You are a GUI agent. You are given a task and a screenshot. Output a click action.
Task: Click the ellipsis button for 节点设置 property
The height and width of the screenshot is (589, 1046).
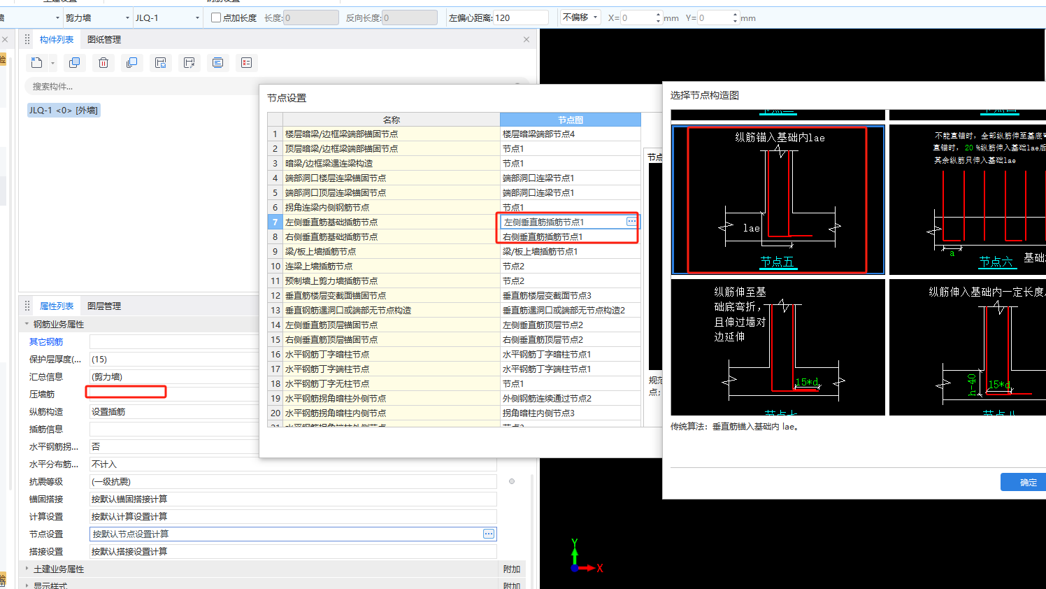point(489,534)
